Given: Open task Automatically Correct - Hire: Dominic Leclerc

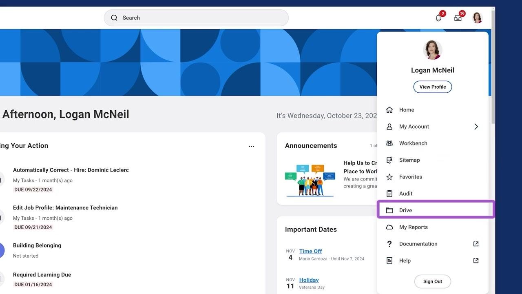Looking at the screenshot, I should click(71, 170).
